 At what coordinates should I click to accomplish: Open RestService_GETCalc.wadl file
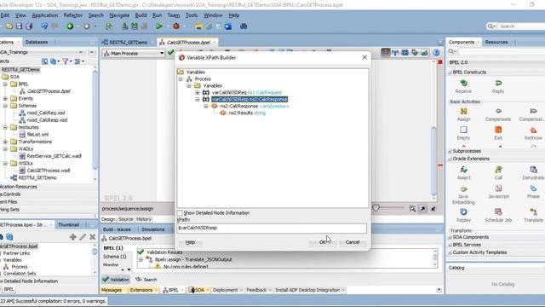click(x=54, y=156)
